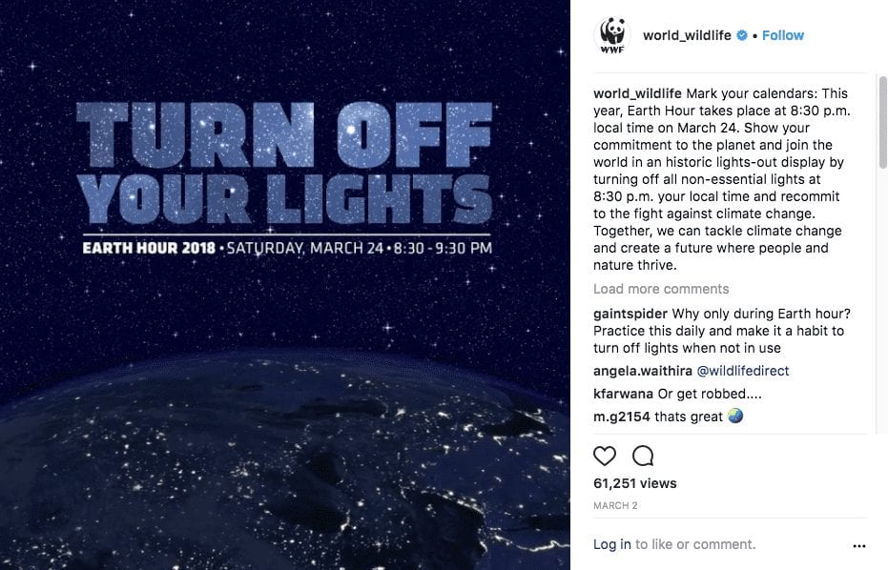
Task: Open the three-dot more options menu
Action: [x=859, y=545]
